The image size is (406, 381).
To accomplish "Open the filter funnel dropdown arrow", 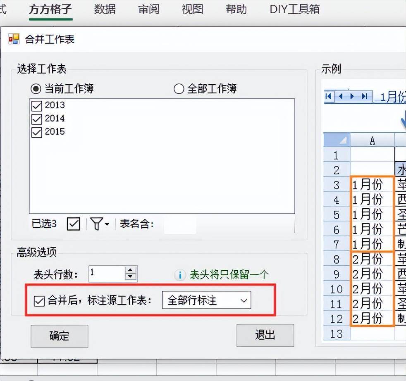I will pos(107,224).
